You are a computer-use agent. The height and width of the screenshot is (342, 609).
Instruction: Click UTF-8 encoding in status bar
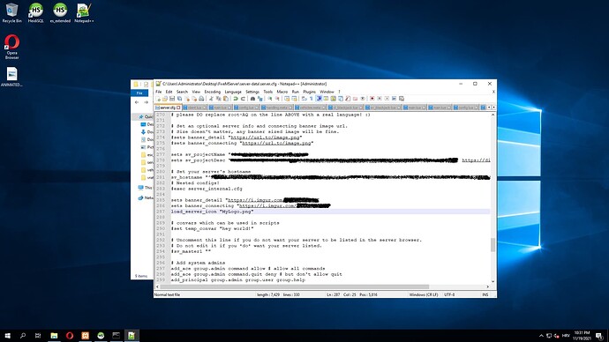click(449, 294)
